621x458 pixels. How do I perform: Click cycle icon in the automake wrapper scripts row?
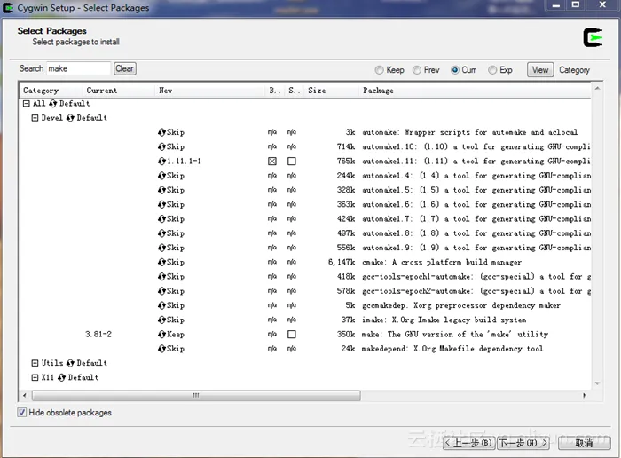pos(161,132)
